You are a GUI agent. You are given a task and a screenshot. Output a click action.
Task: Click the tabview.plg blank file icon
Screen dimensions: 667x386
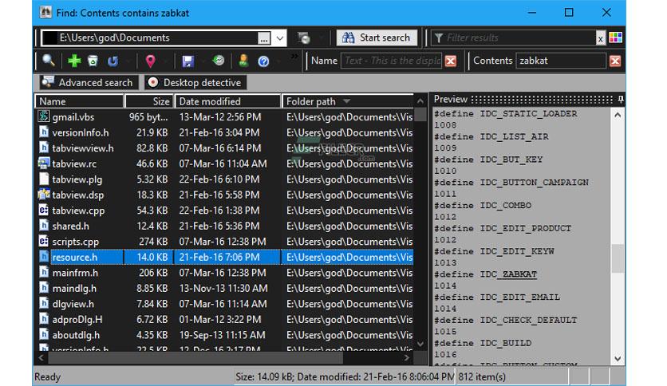click(43, 179)
